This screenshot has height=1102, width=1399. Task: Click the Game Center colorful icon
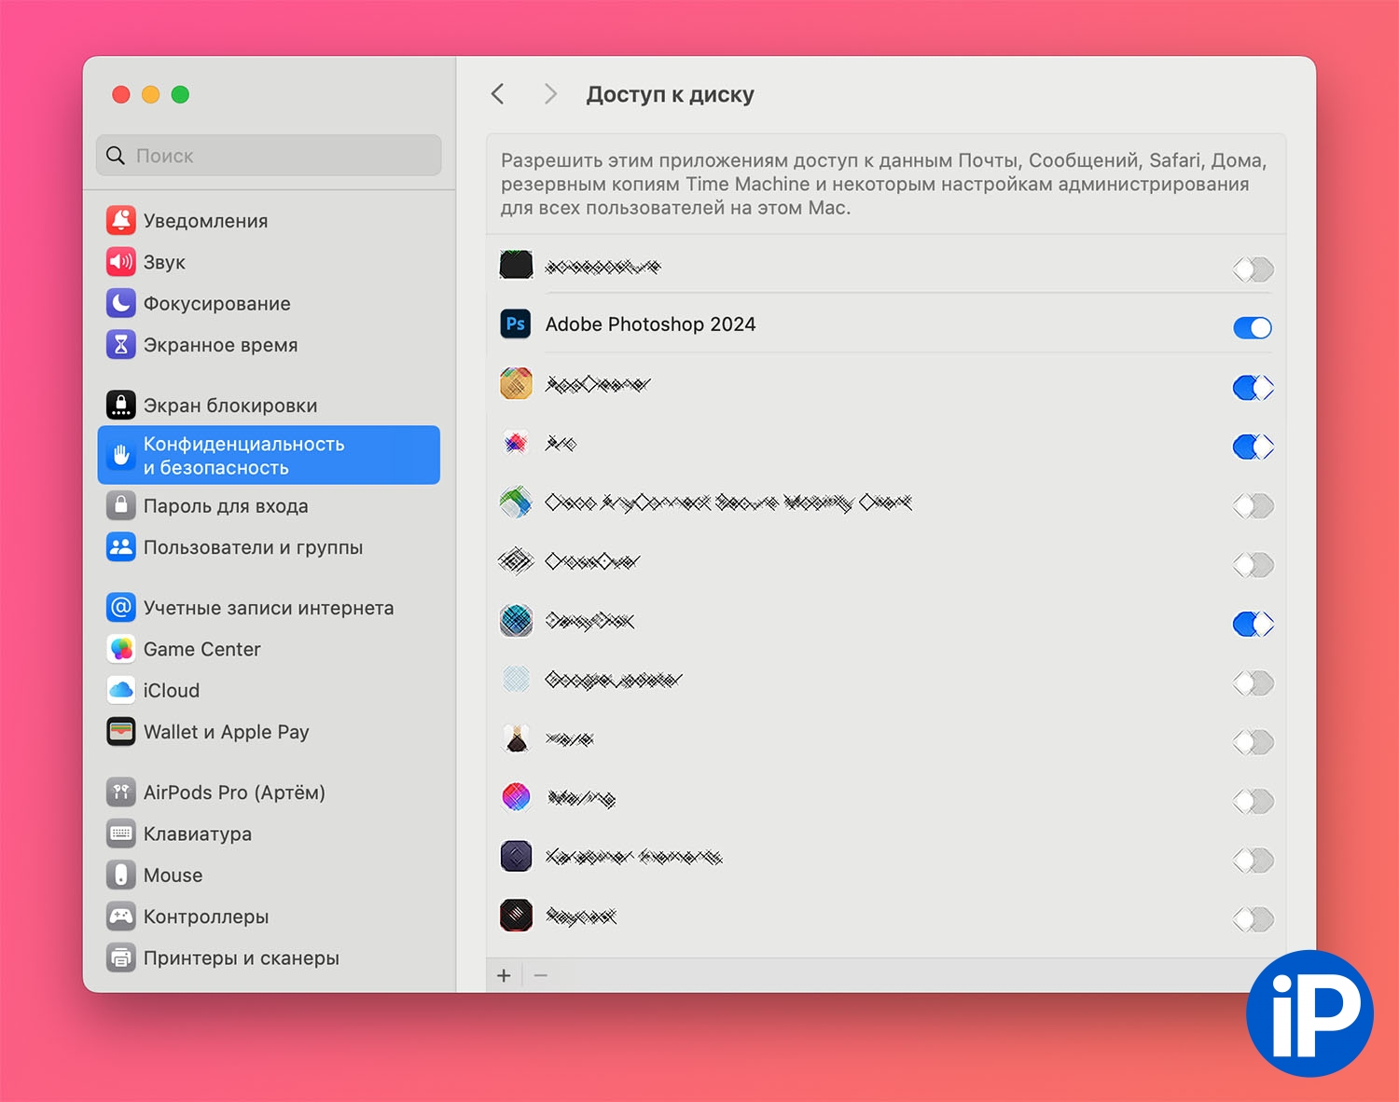pyautogui.click(x=121, y=649)
